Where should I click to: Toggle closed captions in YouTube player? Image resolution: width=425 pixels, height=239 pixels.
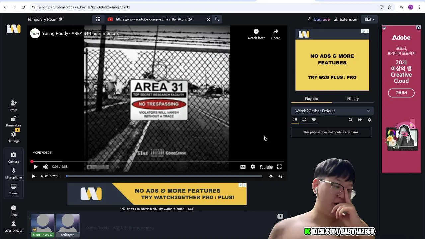coord(243,167)
